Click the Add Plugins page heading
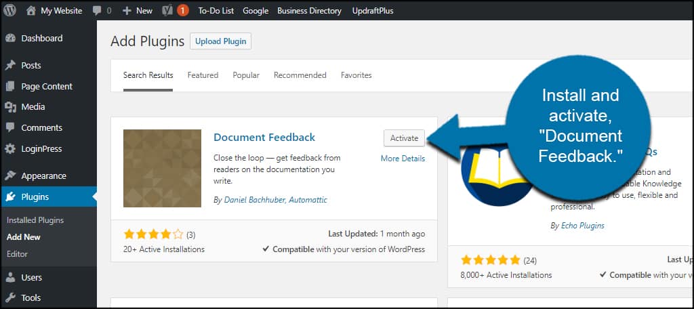The width and height of the screenshot is (694, 309). point(147,41)
